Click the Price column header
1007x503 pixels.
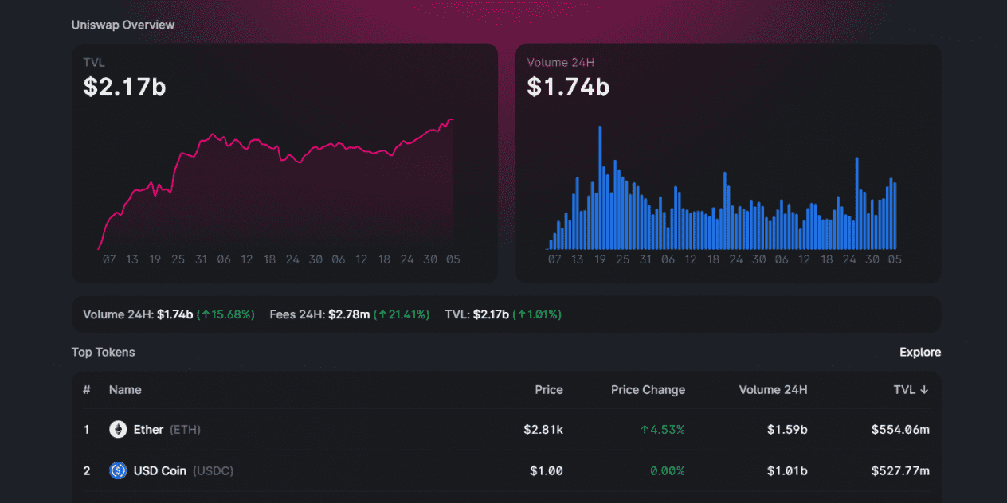coord(549,390)
